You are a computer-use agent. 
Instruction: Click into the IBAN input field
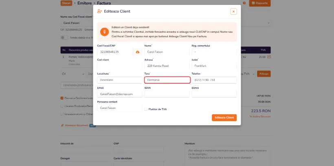(167, 94)
